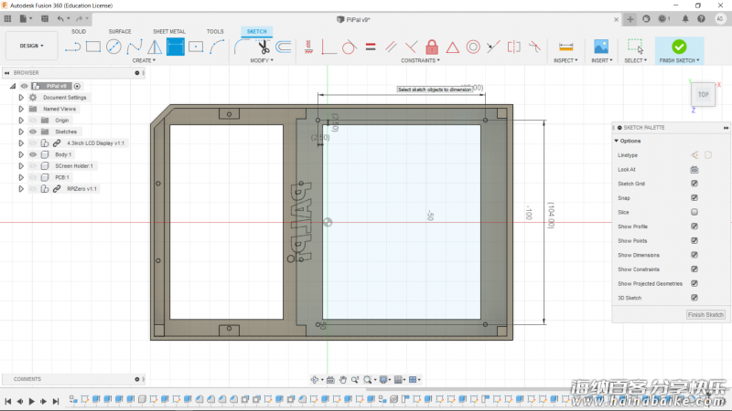
Task: Activate the Sketch Dimension tool
Action: [x=175, y=47]
